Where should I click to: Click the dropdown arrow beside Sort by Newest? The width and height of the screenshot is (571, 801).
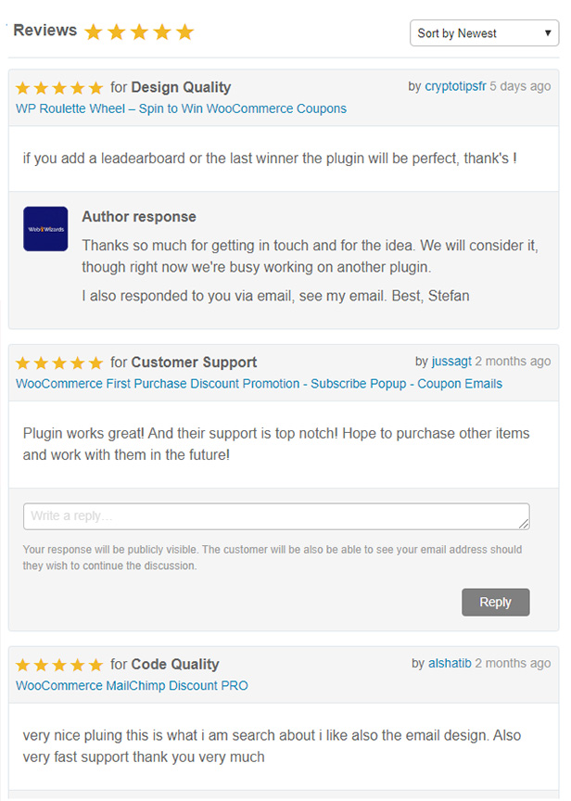549,33
